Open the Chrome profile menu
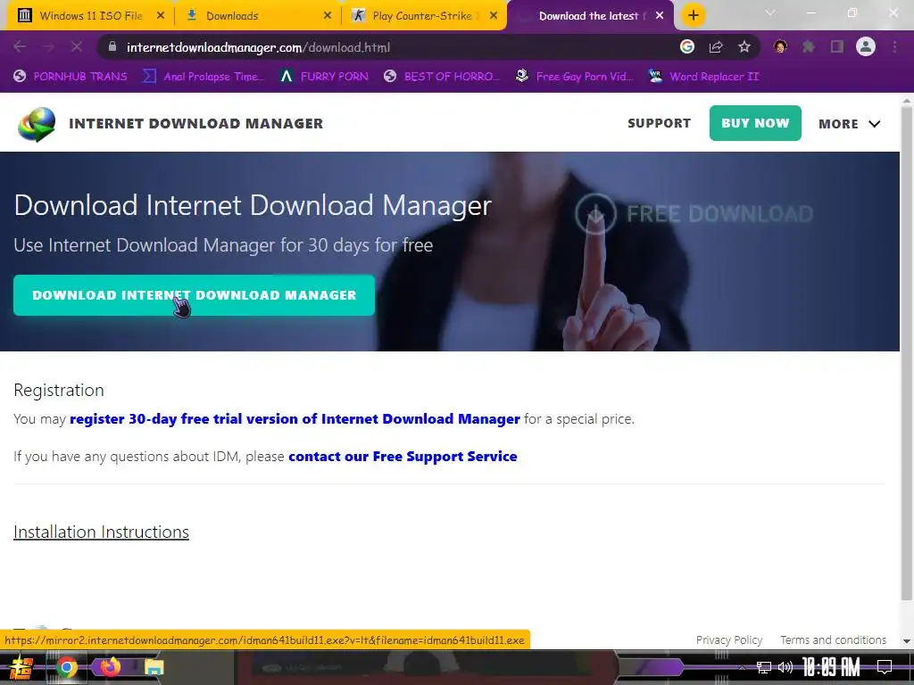The height and width of the screenshot is (685, 914). [866, 47]
